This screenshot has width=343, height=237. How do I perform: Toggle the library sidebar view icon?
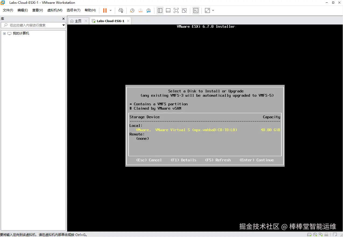click(x=160, y=11)
